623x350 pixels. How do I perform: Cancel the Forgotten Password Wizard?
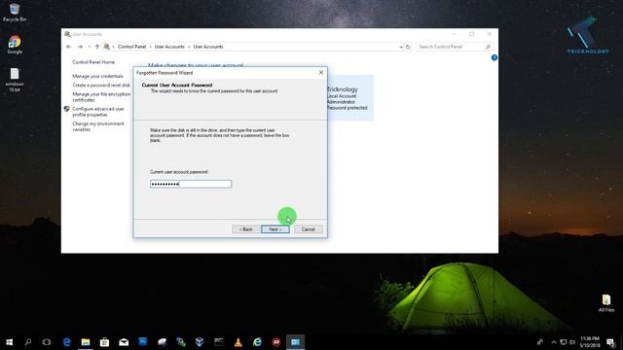click(x=308, y=229)
